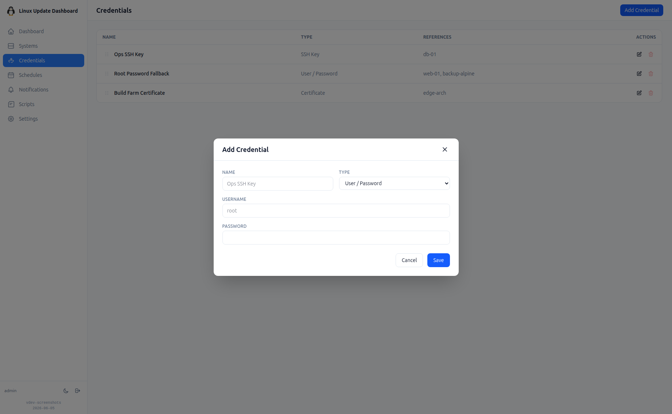Delete the Root Password Fallback credential

[x=651, y=74]
